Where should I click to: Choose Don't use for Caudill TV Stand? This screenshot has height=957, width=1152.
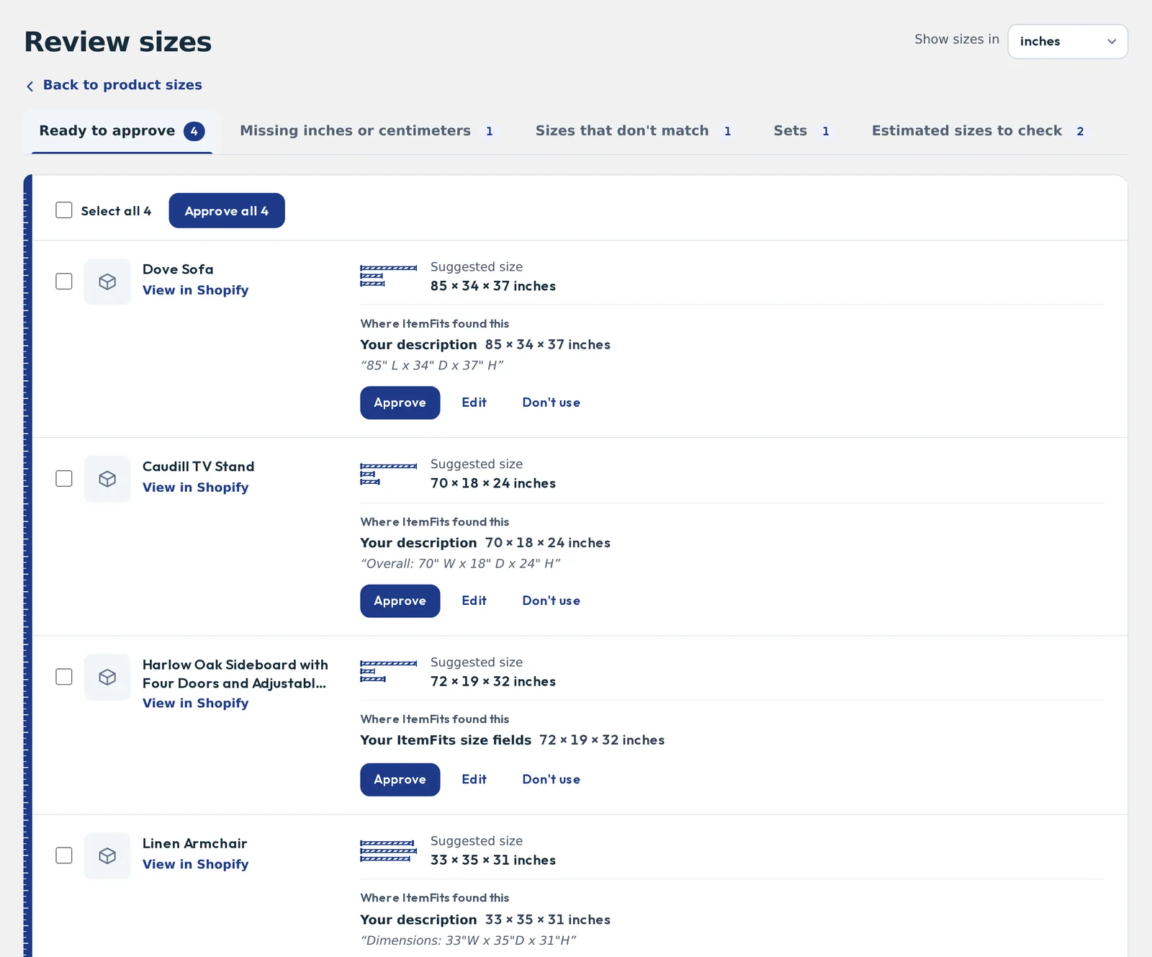tap(551, 601)
